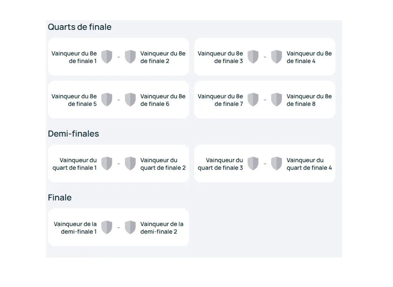This screenshot has width=393, height=287.
Task: Select the "Vainqueur du 8e de finale 1" team label
Action: coord(74,57)
